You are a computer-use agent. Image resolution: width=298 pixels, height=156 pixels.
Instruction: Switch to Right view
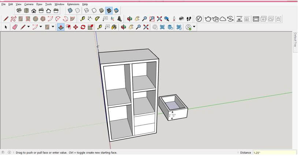[41, 11]
